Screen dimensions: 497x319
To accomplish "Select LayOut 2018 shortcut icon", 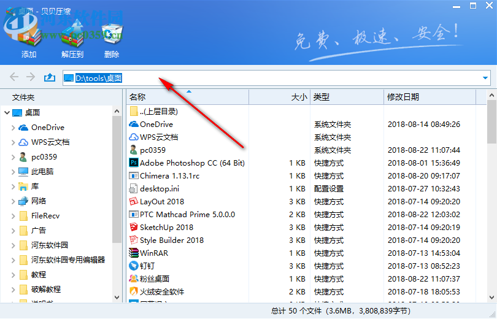I will click(x=133, y=201).
